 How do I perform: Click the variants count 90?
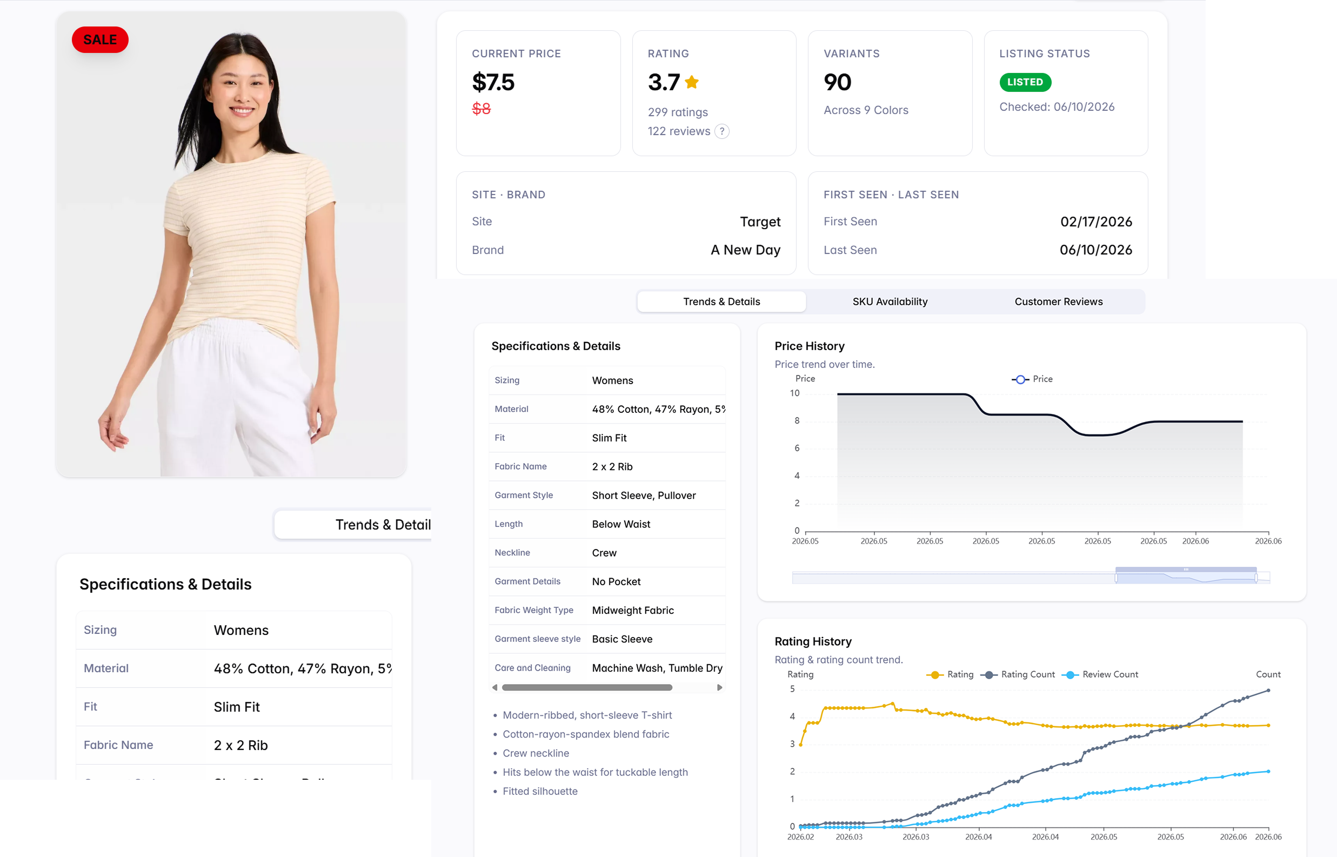(x=837, y=82)
